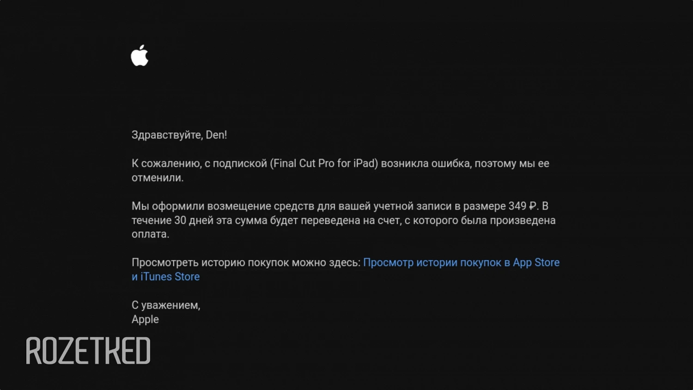Click the "Apple" signature text
This screenshot has width=693, height=390.
coord(145,320)
